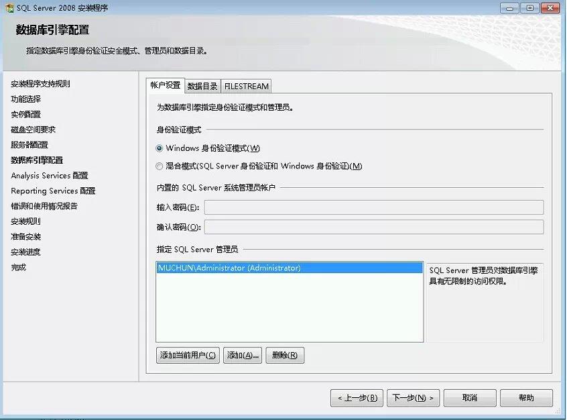Click 添加当前用户 button
567x420 pixels.
click(188, 355)
